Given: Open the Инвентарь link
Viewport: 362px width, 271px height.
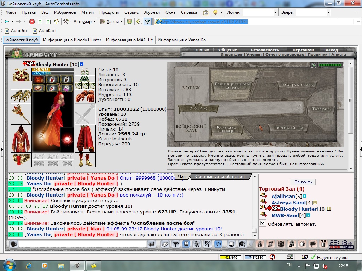Looking at the screenshot, I should [x=231, y=55].
